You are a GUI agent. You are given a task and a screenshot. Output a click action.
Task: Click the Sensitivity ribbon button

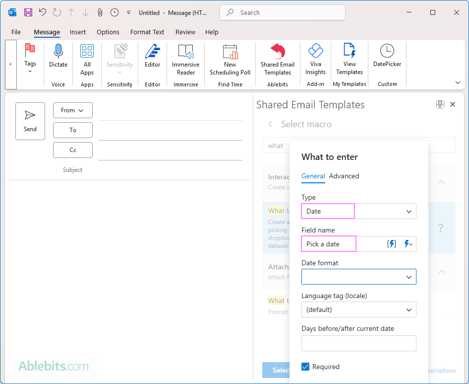119,60
